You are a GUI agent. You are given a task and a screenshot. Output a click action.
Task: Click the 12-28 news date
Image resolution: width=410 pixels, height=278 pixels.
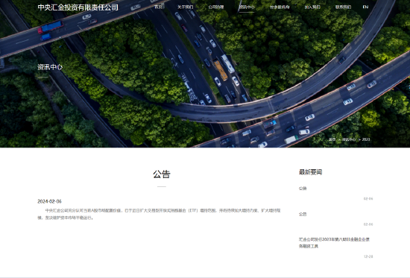click(368, 256)
